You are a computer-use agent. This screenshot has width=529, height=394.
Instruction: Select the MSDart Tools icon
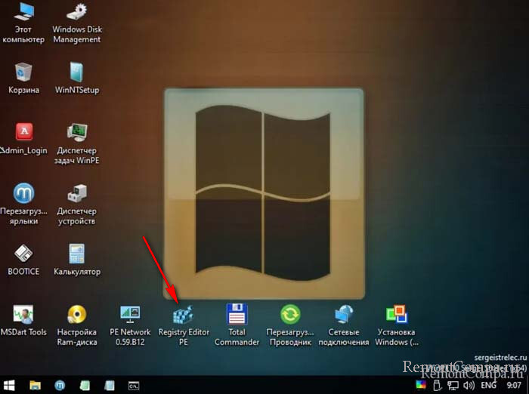(x=23, y=321)
